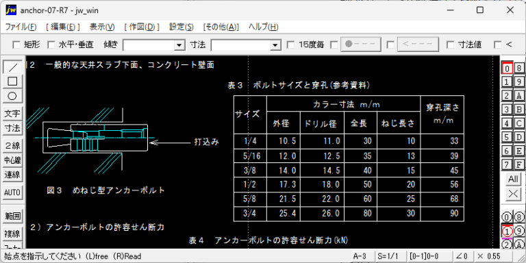Click the ∠0 axis angle button
526x263 pixels.
[x=462, y=256]
